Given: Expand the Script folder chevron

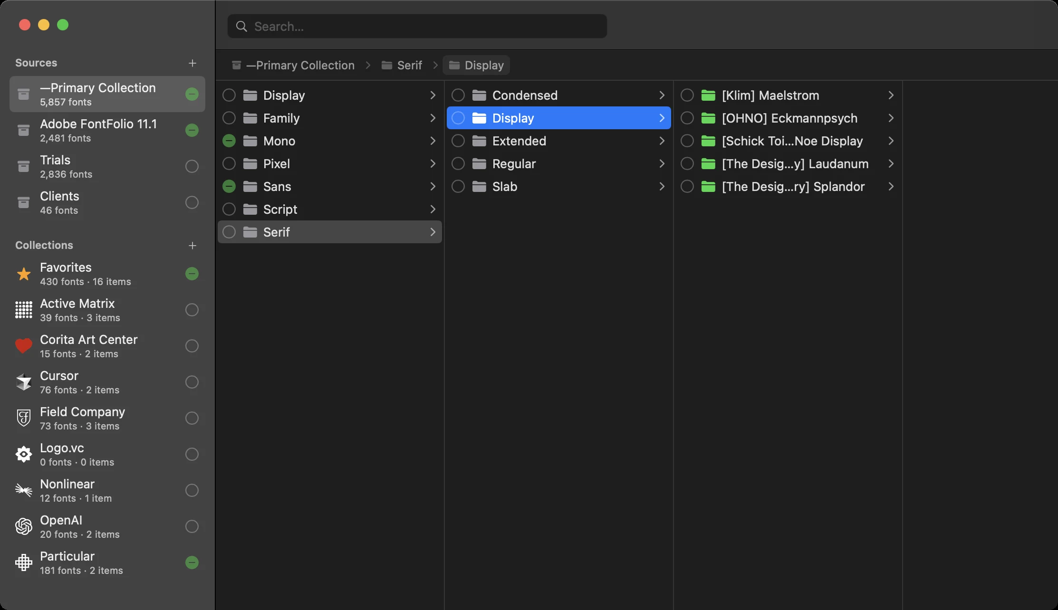Looking at the screenshot, I should 433,209.
